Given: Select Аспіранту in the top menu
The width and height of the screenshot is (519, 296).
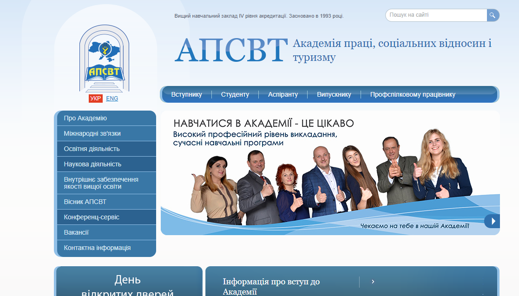Looking at the screenshot, I should tap(283, 94).
